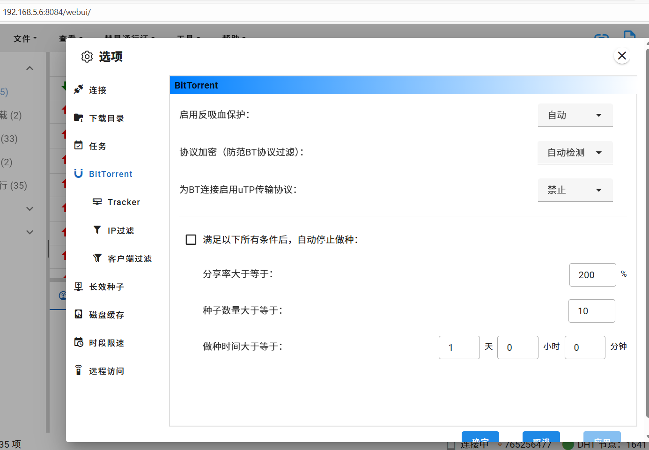
Task: Click the 磁盘缓存 disk icon
Action: pos(79,314)
